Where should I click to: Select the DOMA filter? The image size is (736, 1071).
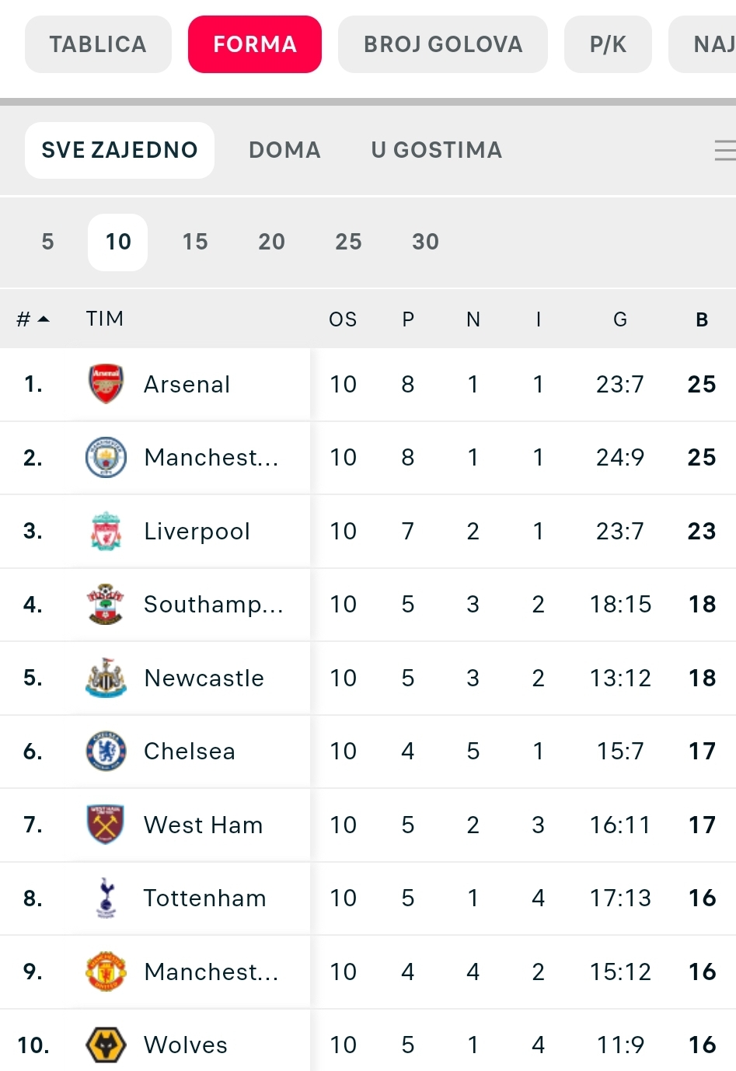coord(284,150)
